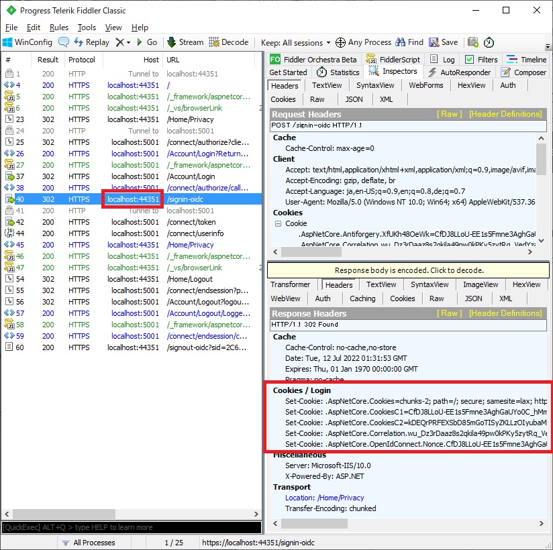
Task: Follow the Location: /Home/Privacy link
Action: (x=324, y=498)
